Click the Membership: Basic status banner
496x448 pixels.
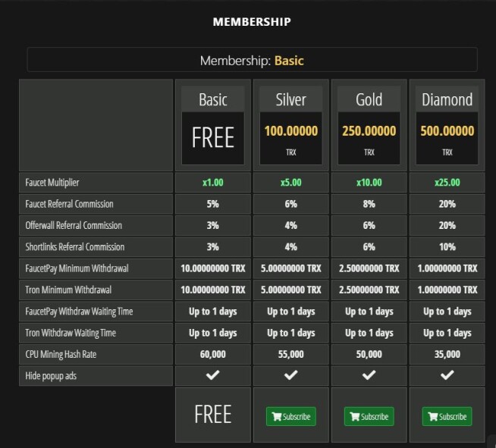pos(252,60)
